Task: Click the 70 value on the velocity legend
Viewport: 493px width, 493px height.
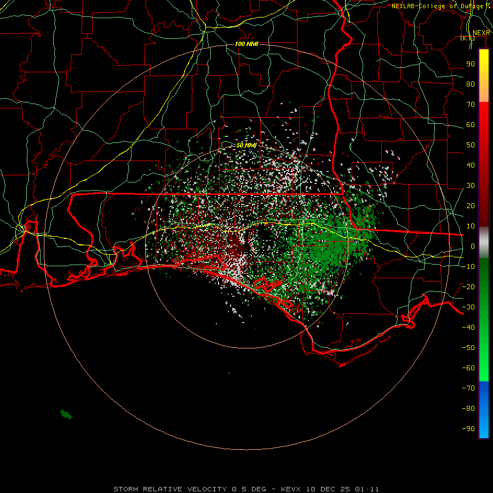Action: (x=471, y=105)
